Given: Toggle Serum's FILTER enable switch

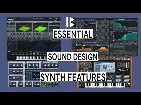Looking at the screenshot, I should click(49, 22).
